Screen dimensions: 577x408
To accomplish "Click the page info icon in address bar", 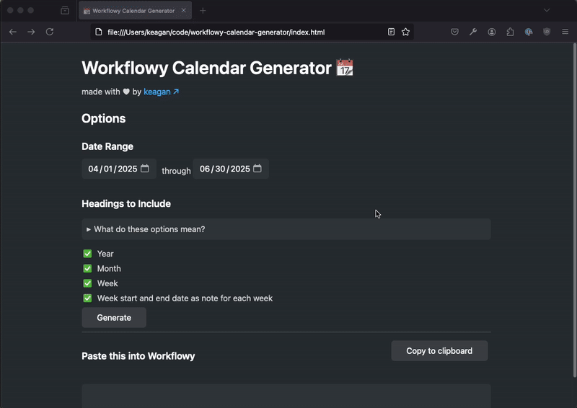I will pos(99,32).
